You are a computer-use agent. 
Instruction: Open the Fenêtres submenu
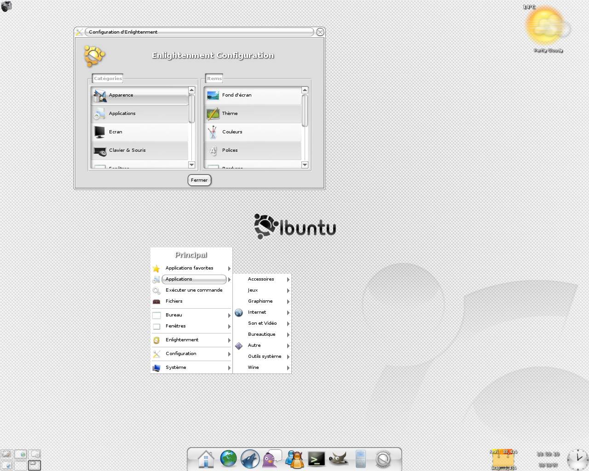coord(191,326)
